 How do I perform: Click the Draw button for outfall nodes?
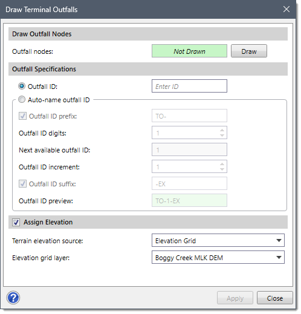[249, 51]
